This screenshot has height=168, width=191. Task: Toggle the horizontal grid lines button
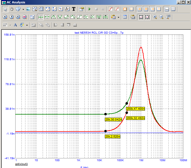pos(146,9)
